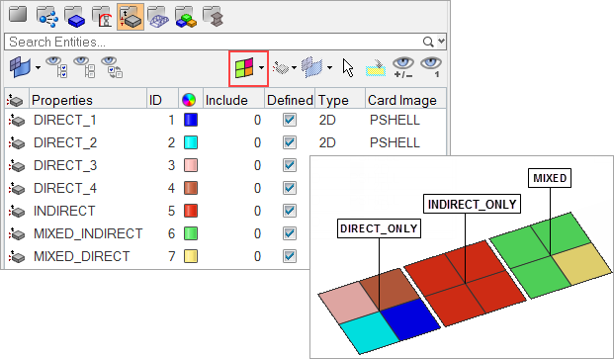Expand the search options dropdown arrow
614x359 pixels.
coord(441,42)
